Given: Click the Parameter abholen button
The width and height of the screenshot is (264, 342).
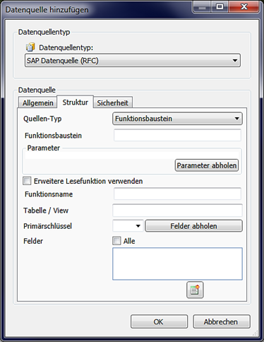Looking at the screenshot, I should [207, 165].
